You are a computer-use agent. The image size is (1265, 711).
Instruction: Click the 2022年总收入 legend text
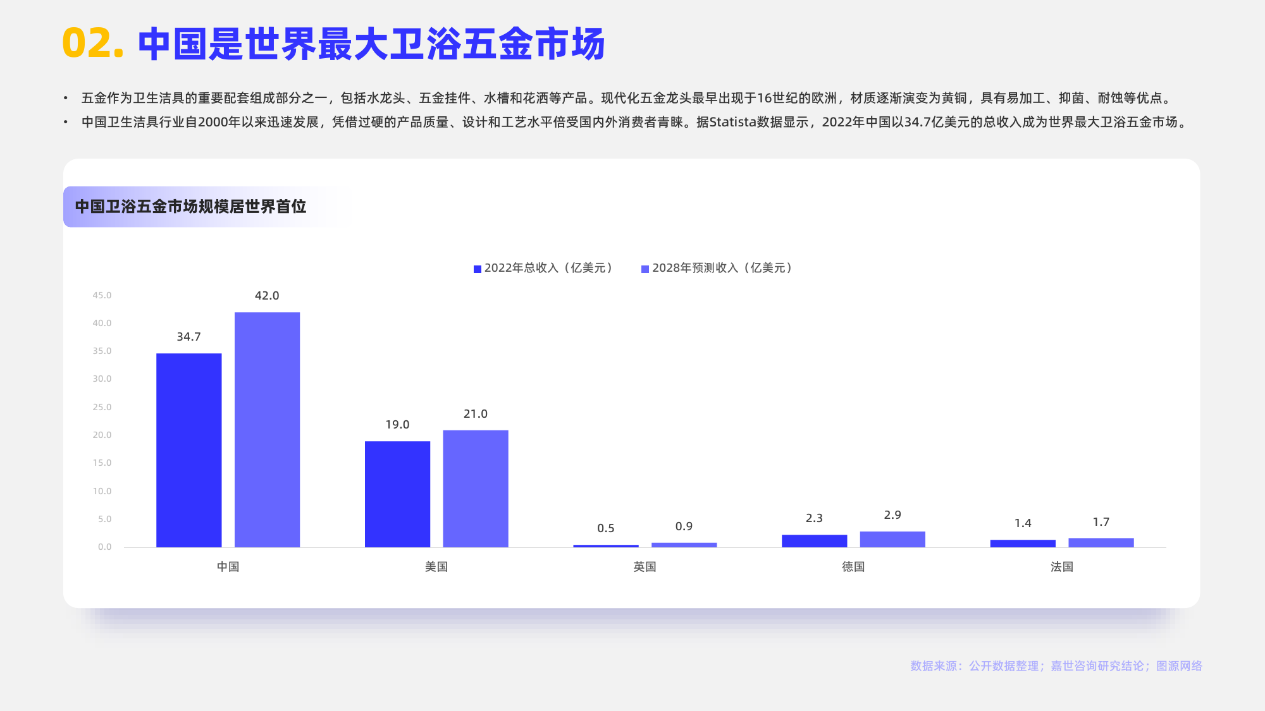pos(549,268)
